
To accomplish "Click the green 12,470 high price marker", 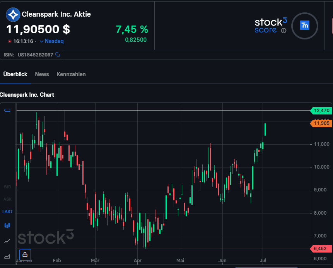I will [x=321, y=111].
